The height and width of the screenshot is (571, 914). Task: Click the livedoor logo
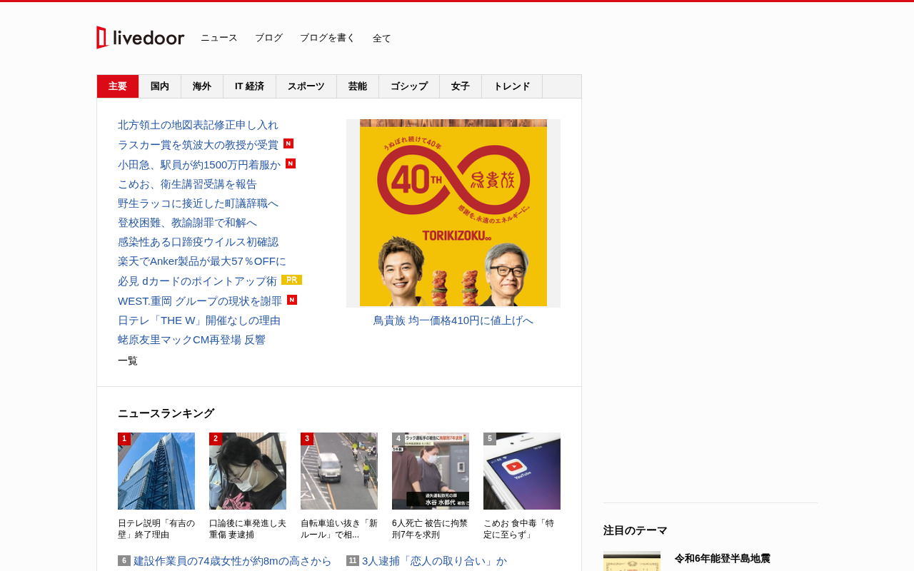[140, 37]
